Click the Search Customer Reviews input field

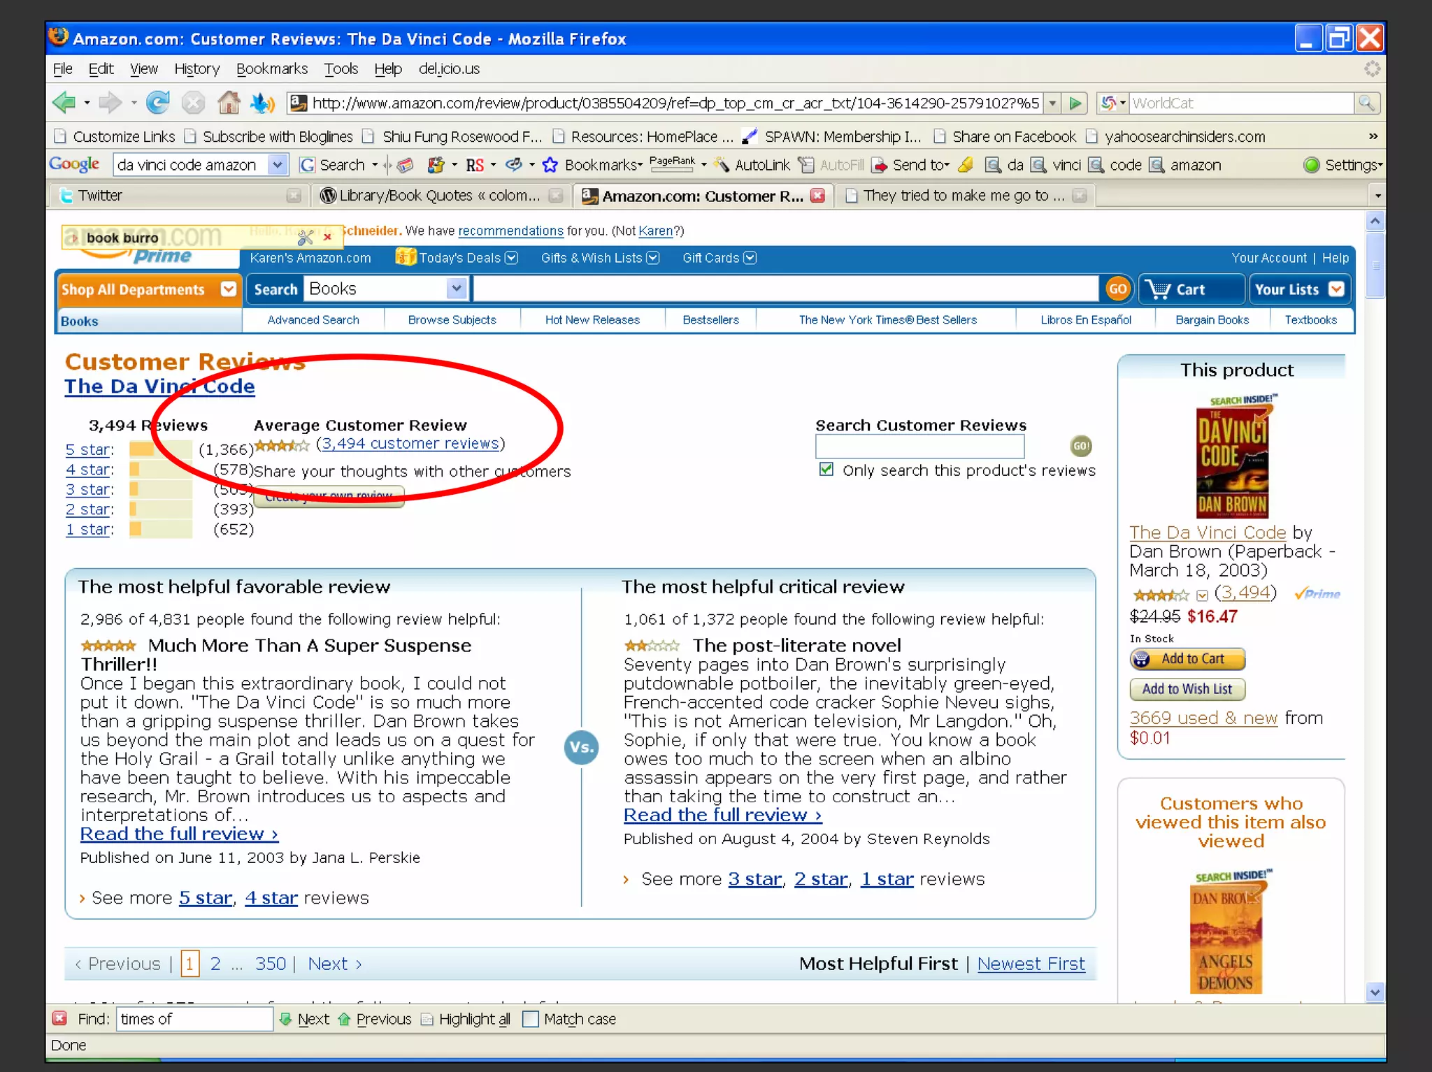(x=919, y=446)
